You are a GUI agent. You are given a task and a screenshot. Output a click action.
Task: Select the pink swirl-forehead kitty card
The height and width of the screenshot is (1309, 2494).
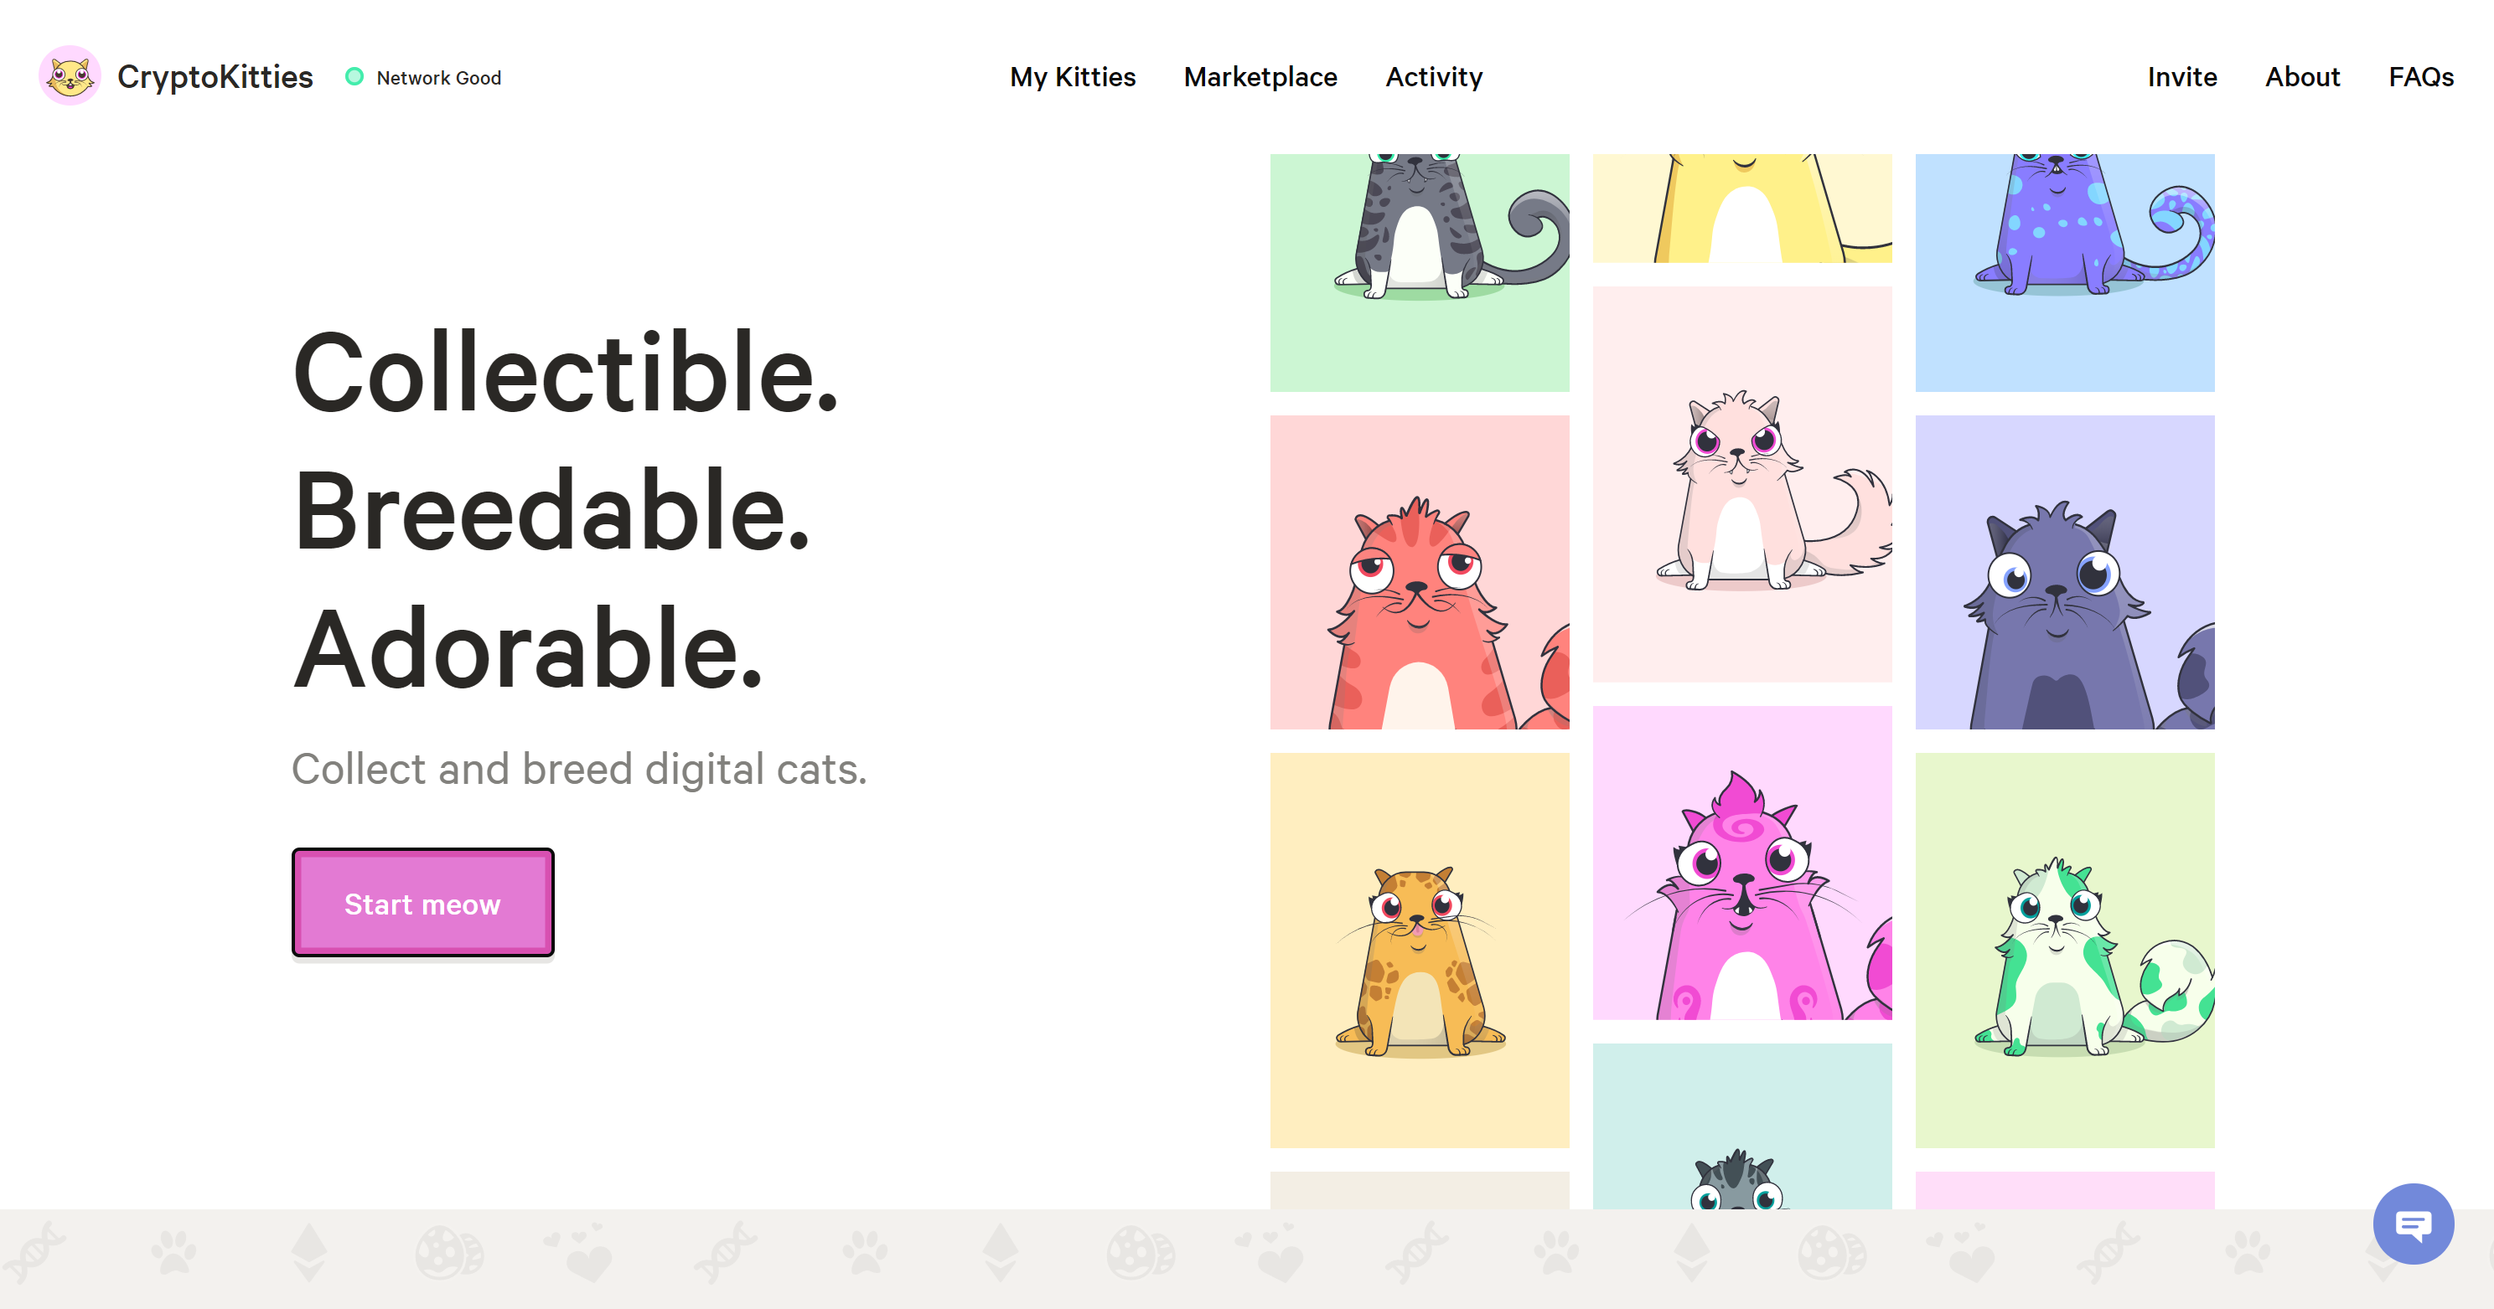[1741, 863]
